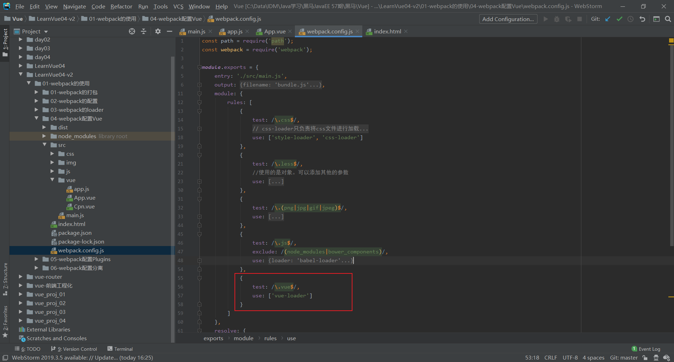Open the Z: Structure side tool window
The image size is (674, 362).
point(5,279)
